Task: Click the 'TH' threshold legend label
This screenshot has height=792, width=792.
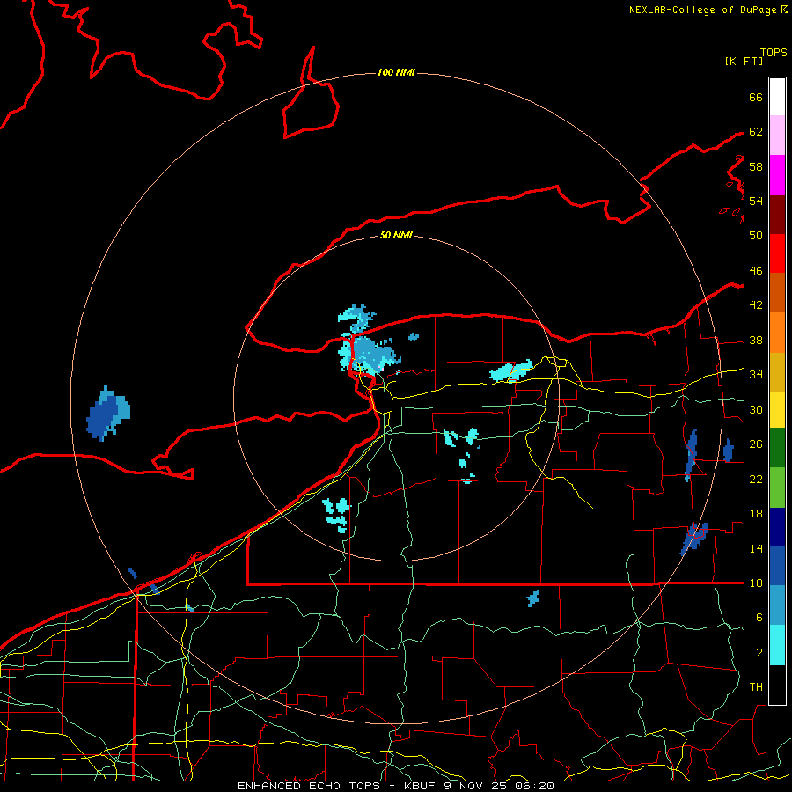Action: tap(756, 687)
